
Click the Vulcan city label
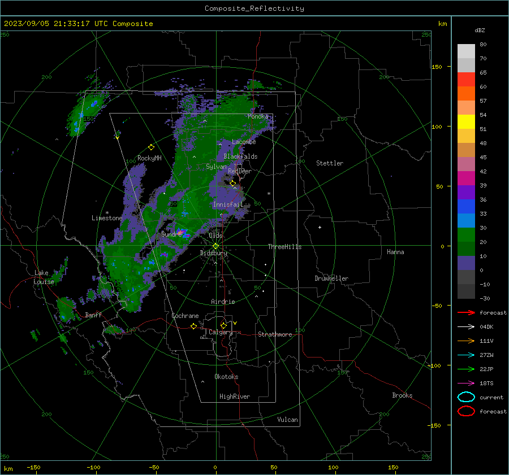(287, 420)
